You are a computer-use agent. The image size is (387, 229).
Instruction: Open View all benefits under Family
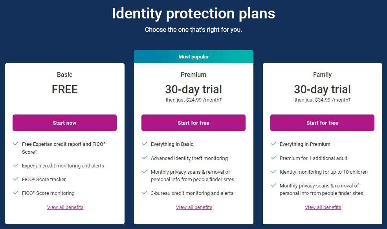[x=323, y=207]
